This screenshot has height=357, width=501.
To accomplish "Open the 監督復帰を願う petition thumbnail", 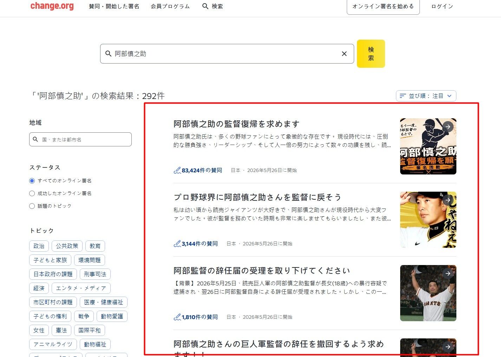I will coord(428,146).
